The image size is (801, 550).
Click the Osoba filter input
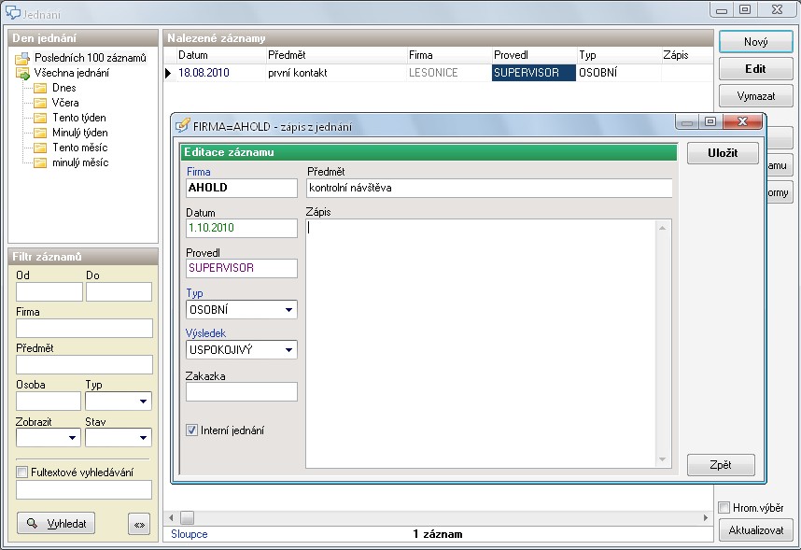(49, 402)
